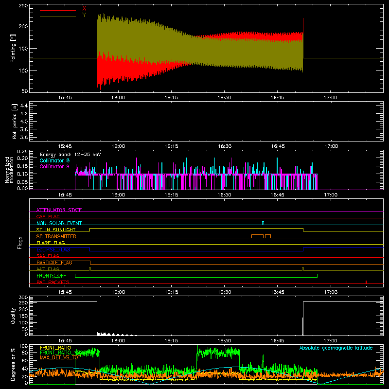This screenshot has height=389, width=389.
Task: Click the red BAD_PACKETS spike near the right edge
Action: (366, 282)
